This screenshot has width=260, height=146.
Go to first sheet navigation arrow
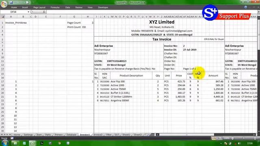coord(2,135)
